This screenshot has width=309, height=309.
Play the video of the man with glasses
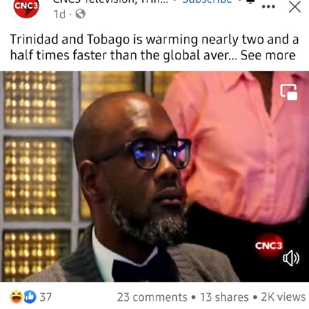click(x=154, y=177)
